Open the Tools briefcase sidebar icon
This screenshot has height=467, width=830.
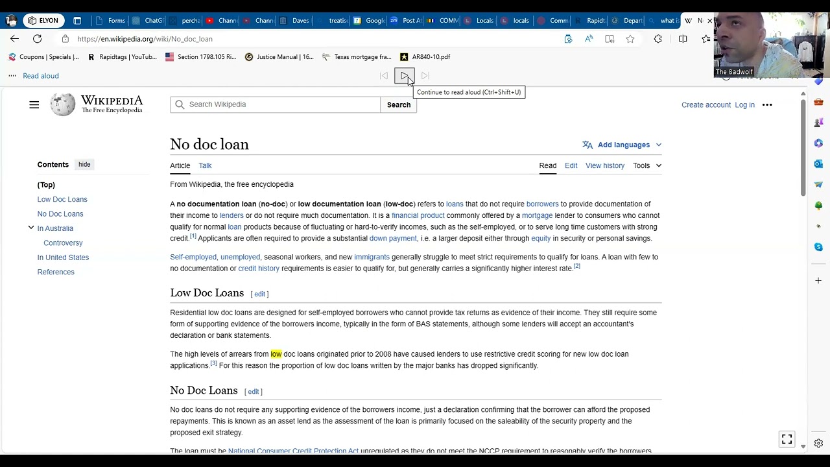818,102
